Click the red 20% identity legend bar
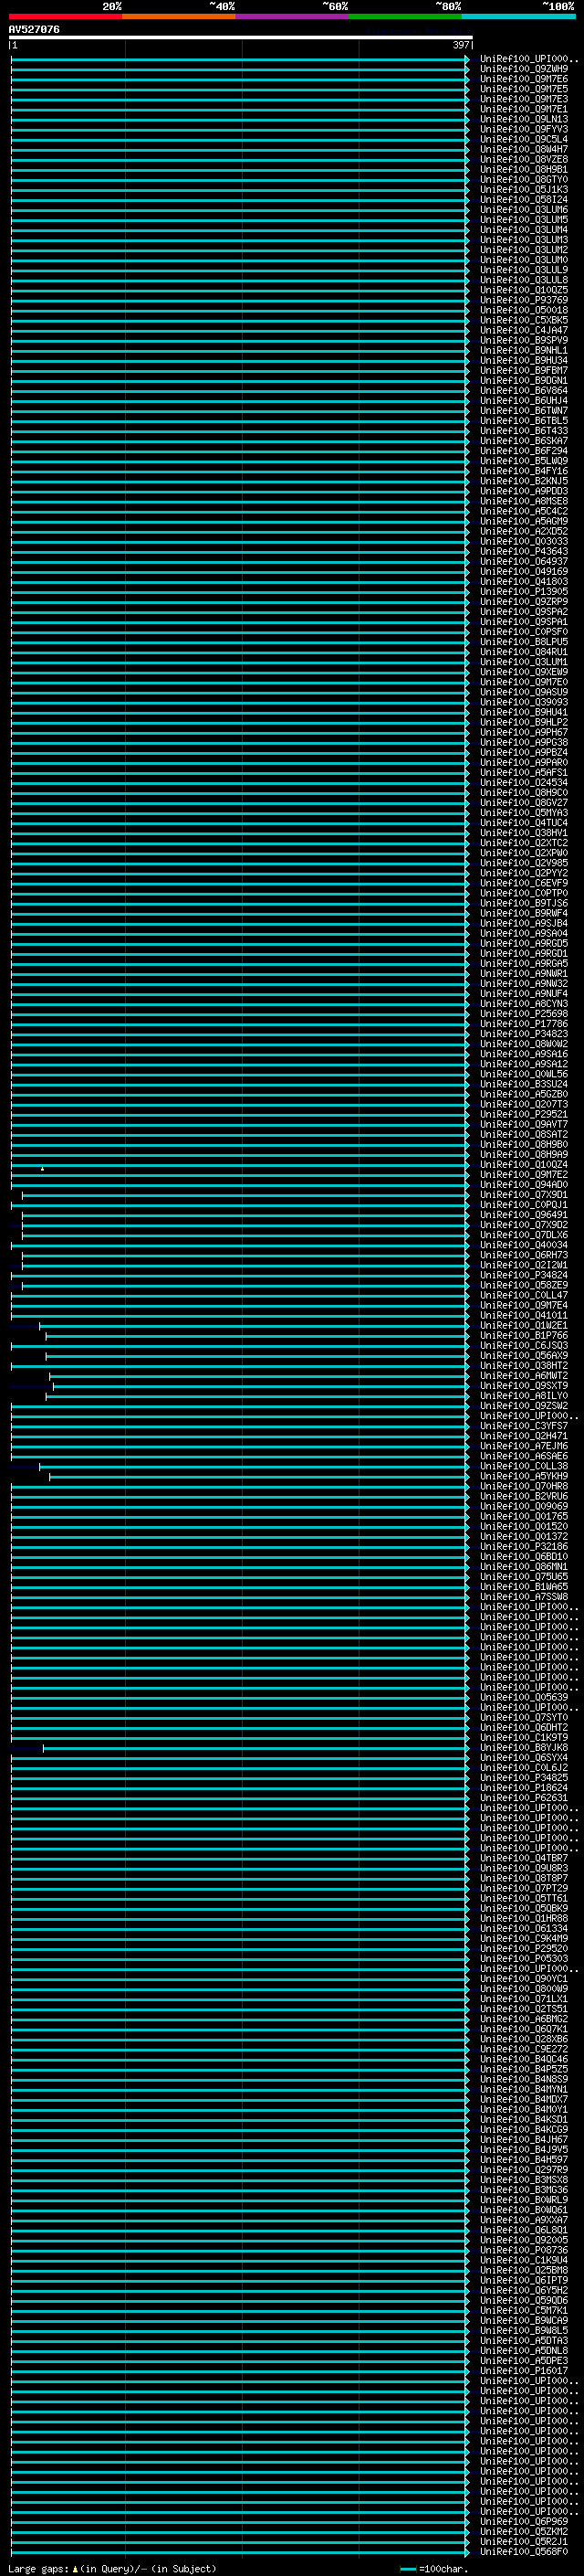This screenshot has width=584, height=2576. pyautogui.click(x=65, y=16)
